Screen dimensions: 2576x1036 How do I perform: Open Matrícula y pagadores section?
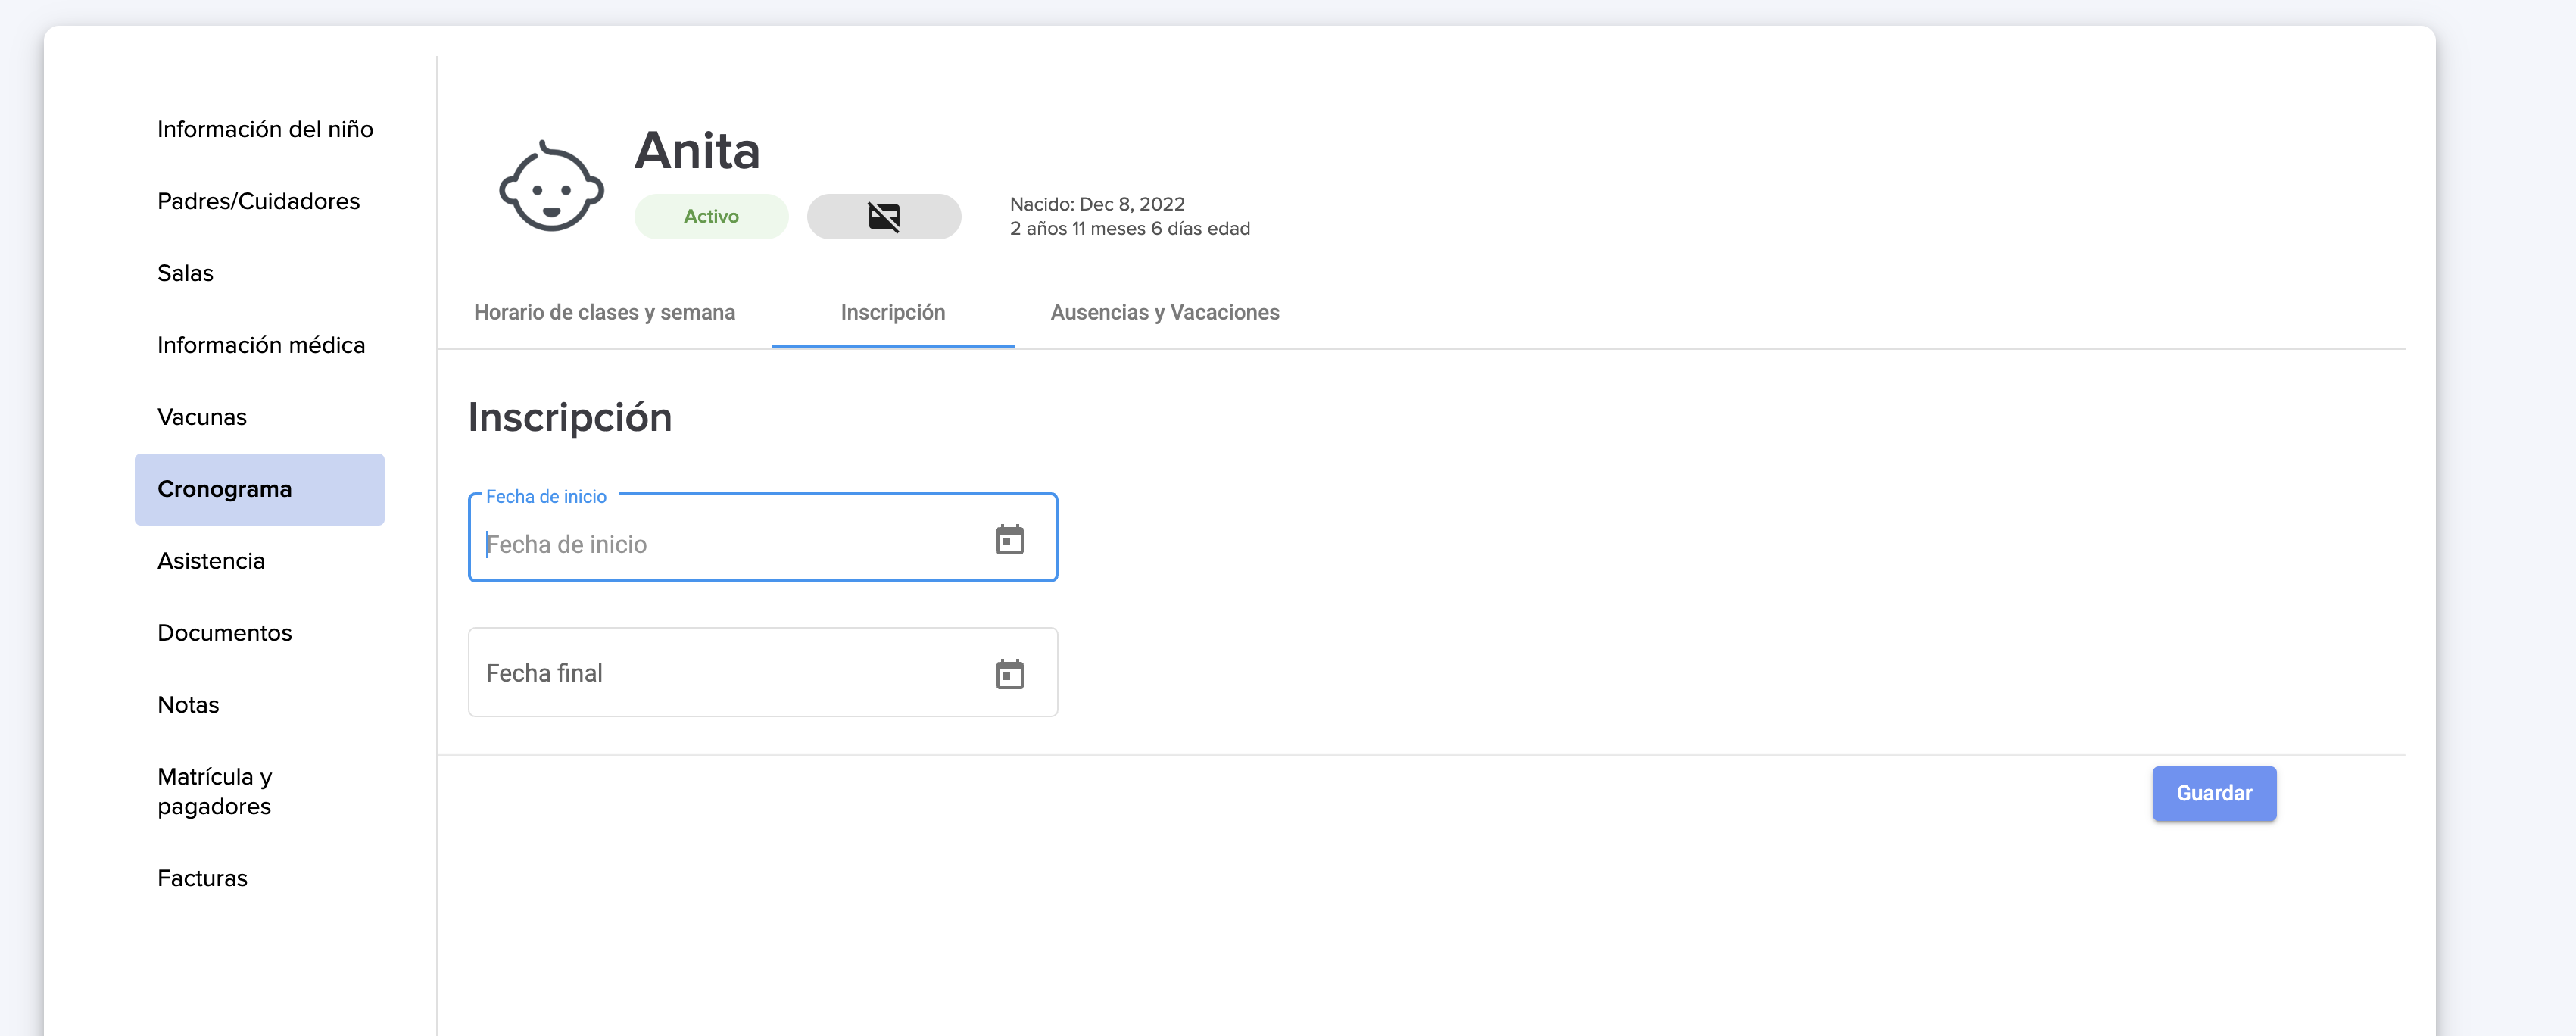click(x=215, y=792)
